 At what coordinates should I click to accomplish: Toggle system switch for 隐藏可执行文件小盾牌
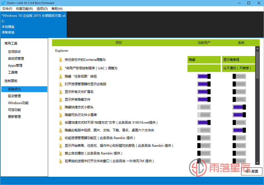(x=239, y=115)
